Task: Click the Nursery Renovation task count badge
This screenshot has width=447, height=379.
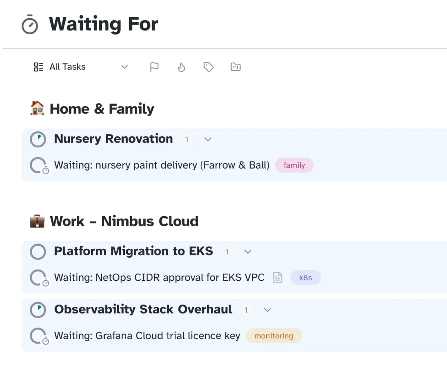Action: [x=187, y=140]
